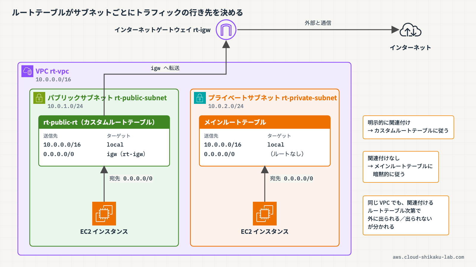Screen dimensions: 476x267
Task: Click 宛先 0.0.0.0/0 label in public subnet
Action: 131,179
